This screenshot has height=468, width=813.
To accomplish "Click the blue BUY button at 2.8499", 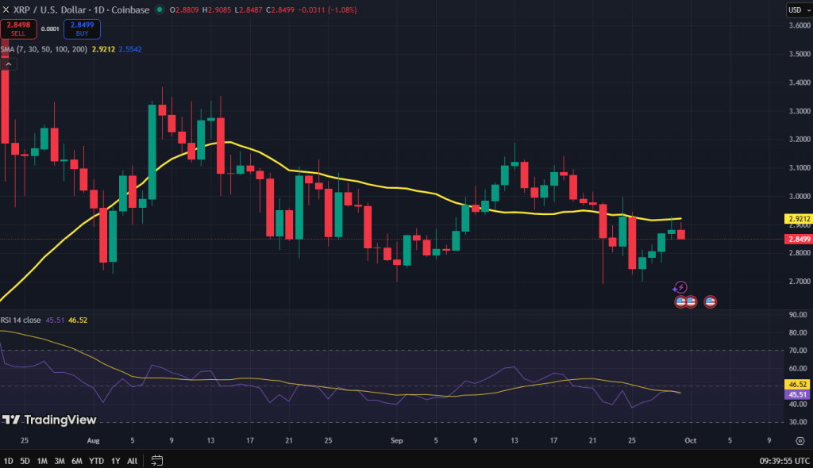I will tap(82, 29).
